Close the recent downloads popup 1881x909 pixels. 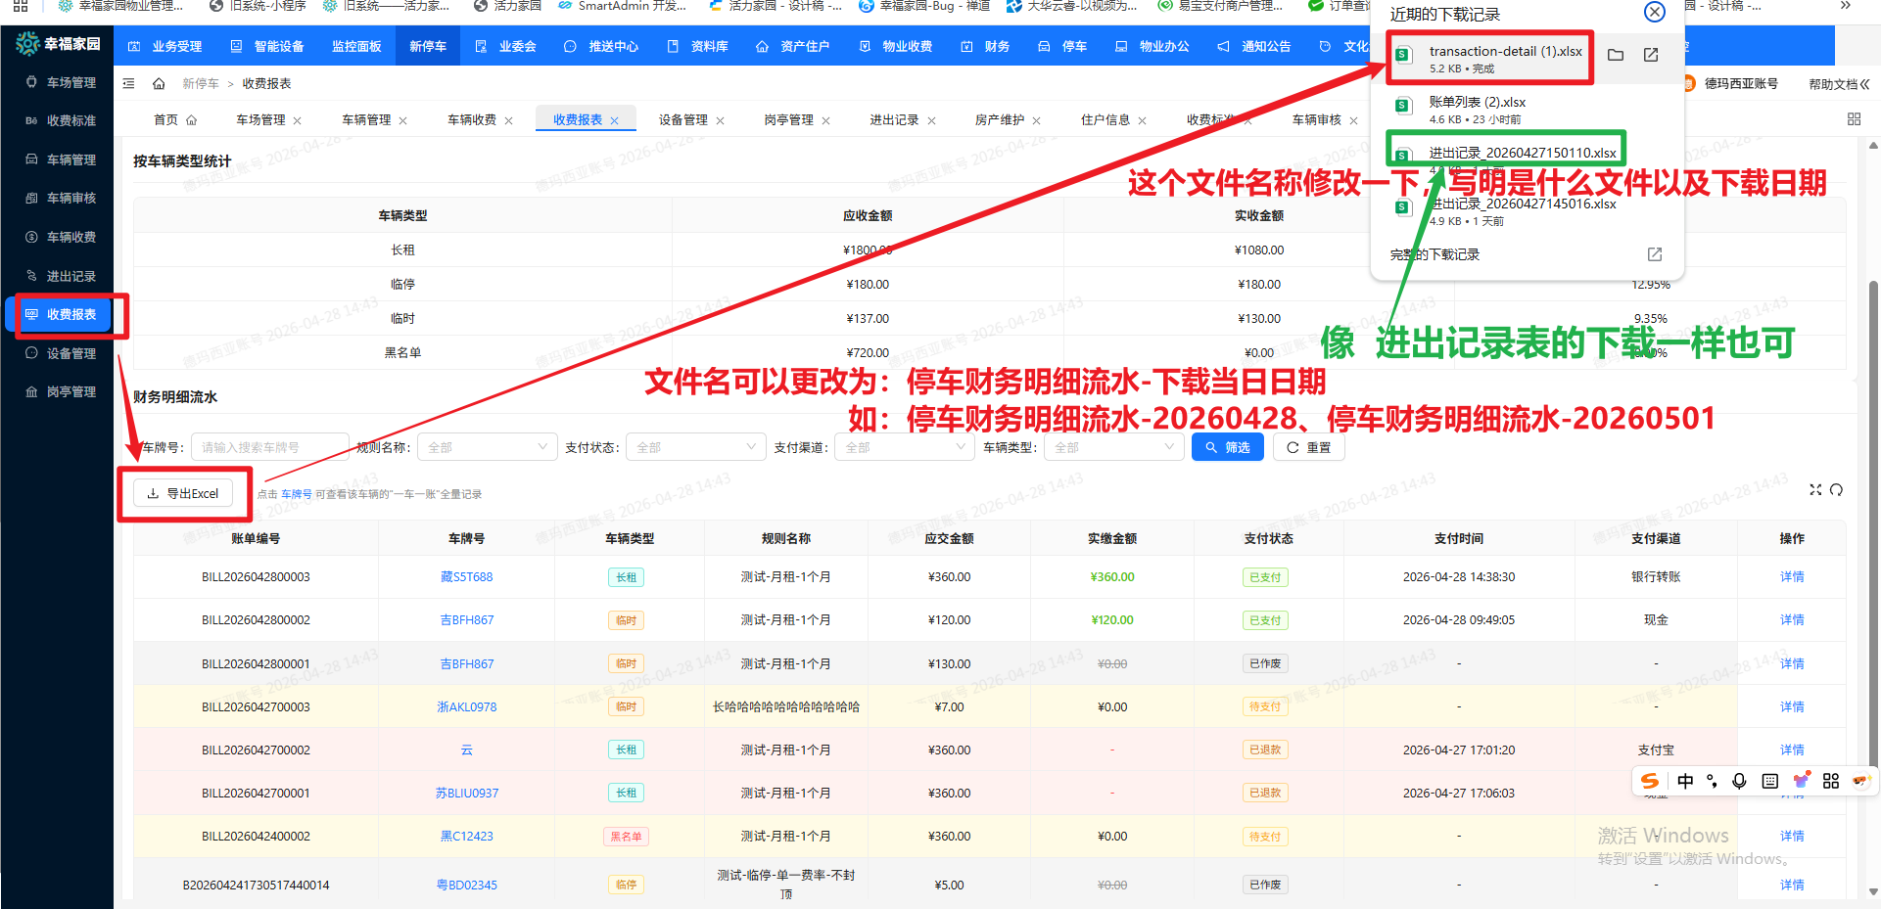[1654, 12]
